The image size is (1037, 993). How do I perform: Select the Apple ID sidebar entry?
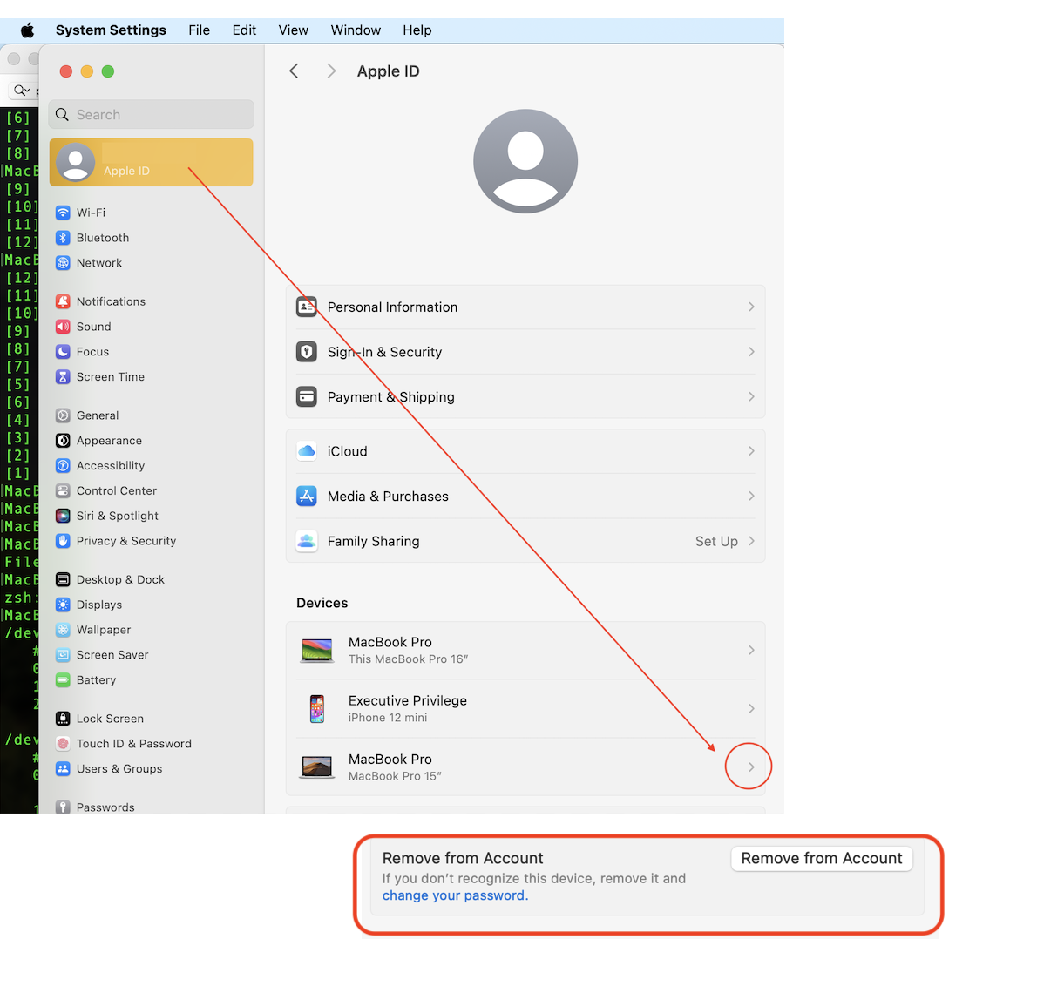pyautogui.click(x=152, y=162)
